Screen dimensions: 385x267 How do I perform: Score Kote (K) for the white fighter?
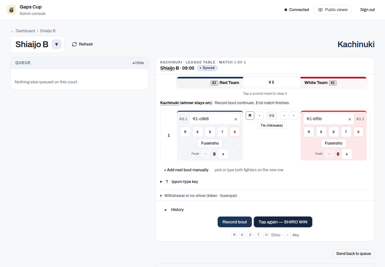(321, 132)
